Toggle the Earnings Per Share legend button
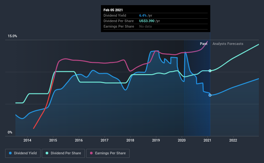The image size is (264, 163). pos(108,153)
